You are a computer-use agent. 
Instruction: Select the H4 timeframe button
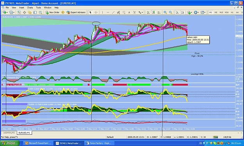pos(237,12)
